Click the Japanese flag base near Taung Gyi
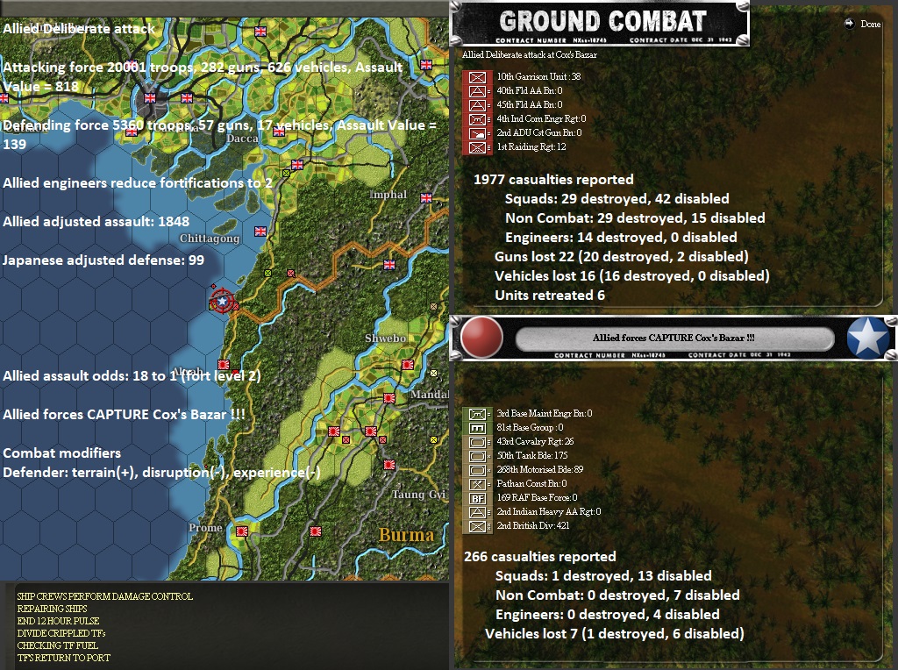This screenshot has height=670, width=898. (x=389, y=465)
